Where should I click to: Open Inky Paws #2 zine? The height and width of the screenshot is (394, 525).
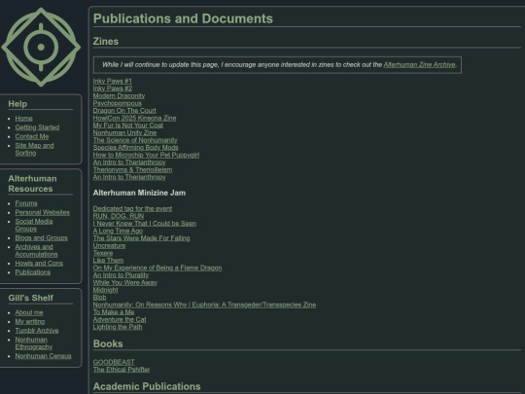click(x=113, y=89)
